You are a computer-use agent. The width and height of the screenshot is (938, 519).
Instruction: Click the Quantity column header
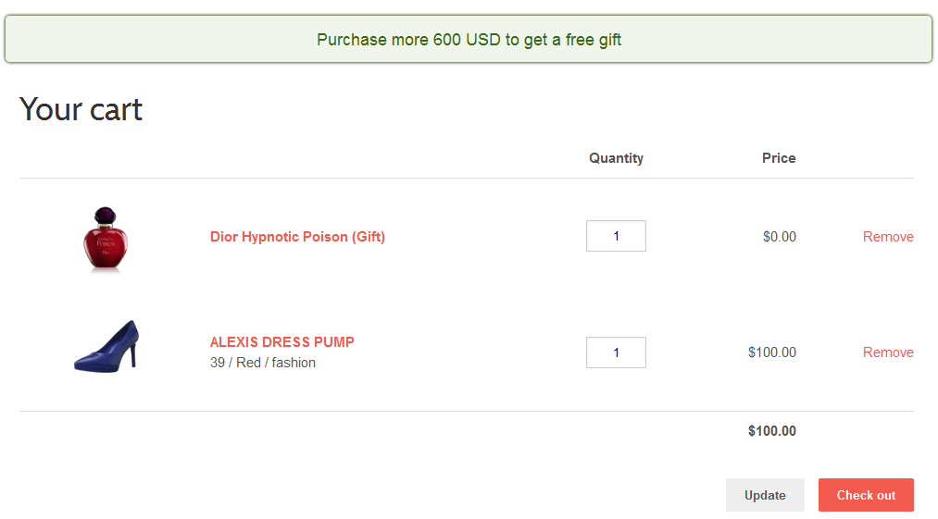click(x=616, y=158)
